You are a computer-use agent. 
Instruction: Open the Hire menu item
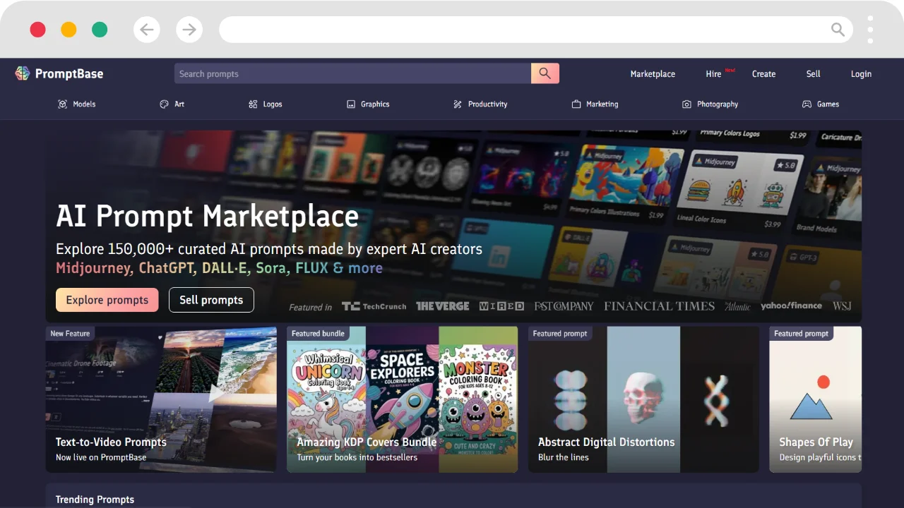pos(713,73)
